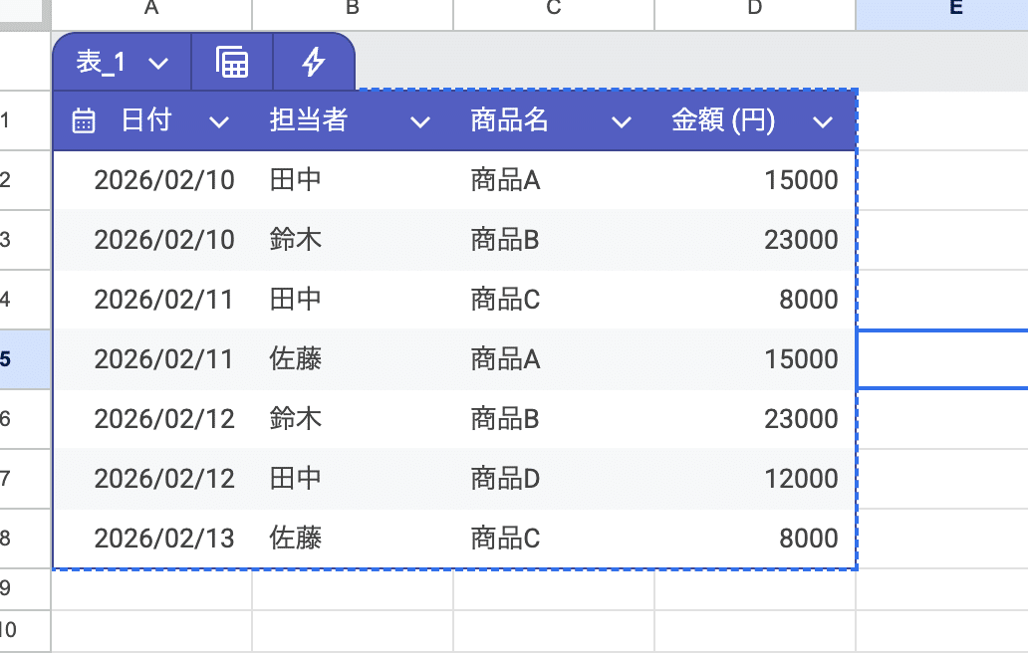Click 23000 in row 3

click(x=801, y=240)
